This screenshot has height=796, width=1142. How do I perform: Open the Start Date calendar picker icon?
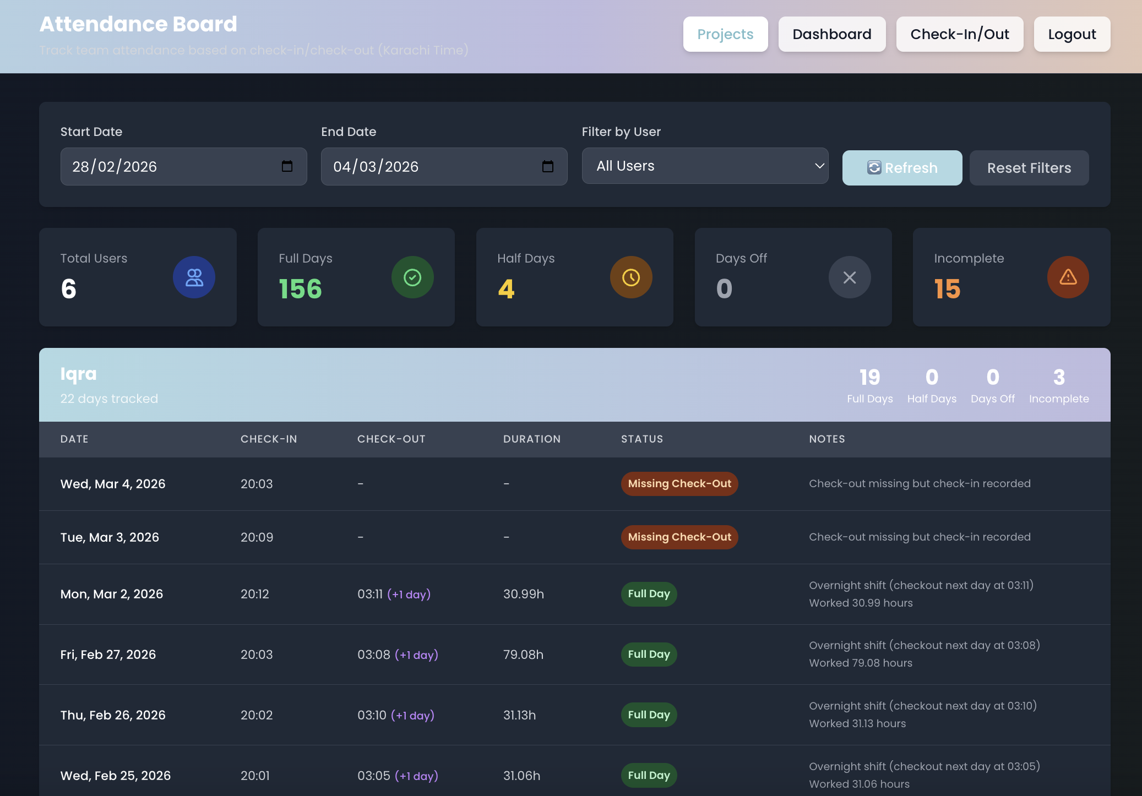coord(288,166)
